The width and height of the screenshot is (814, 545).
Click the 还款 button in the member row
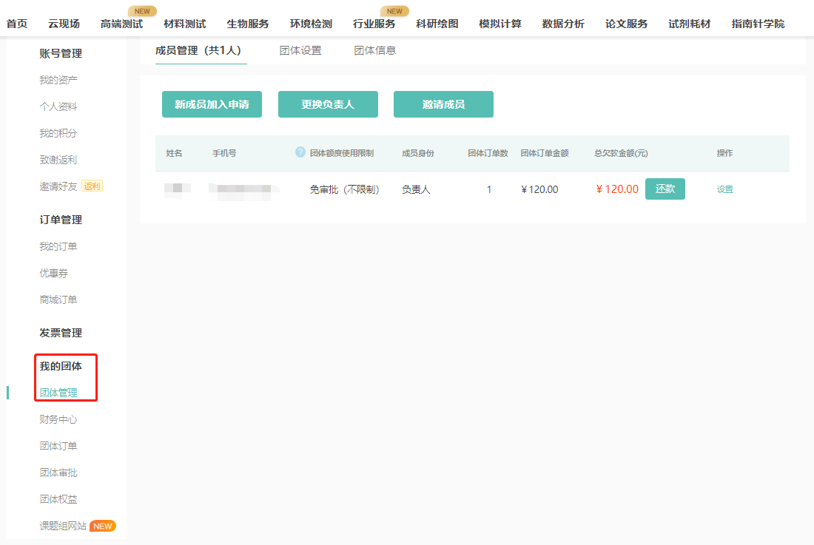(665, 189)
